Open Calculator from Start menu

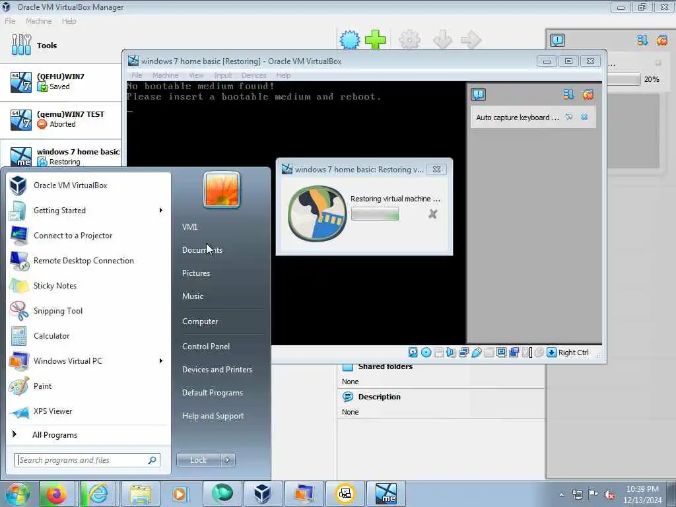(x=88, y=336)
